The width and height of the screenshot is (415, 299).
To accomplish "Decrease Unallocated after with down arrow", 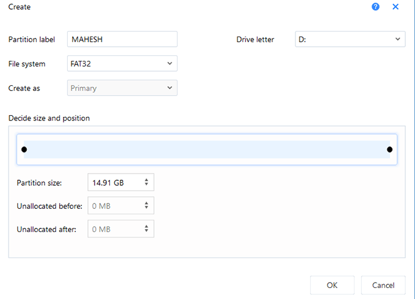I will click(x=146, y=231).
